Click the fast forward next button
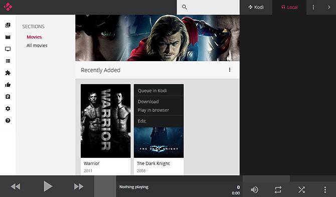Viewport: 336px width, 197px height. click(79, 186)
